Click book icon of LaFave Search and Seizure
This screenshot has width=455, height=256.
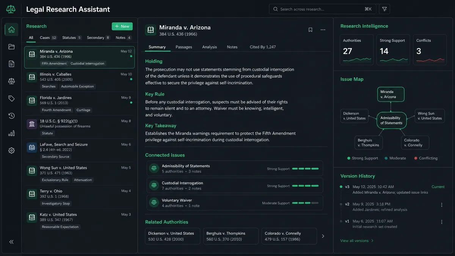[32, 148]
